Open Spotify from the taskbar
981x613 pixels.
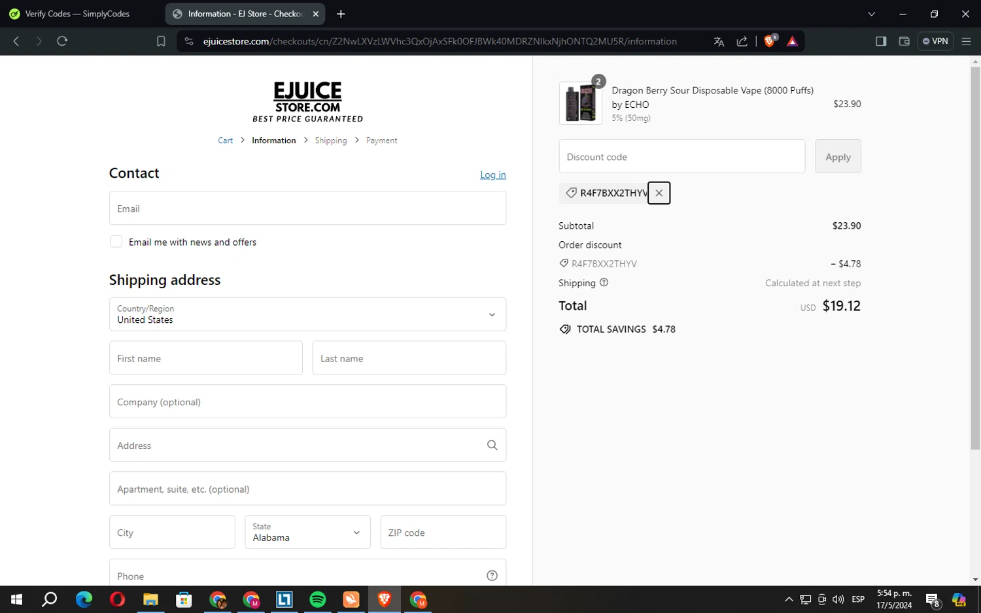coord(318,599)
